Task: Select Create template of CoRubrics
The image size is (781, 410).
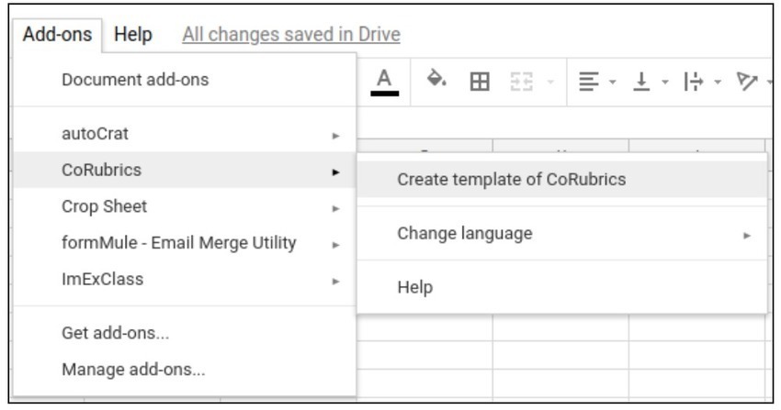Action: (x=511, y=180)
